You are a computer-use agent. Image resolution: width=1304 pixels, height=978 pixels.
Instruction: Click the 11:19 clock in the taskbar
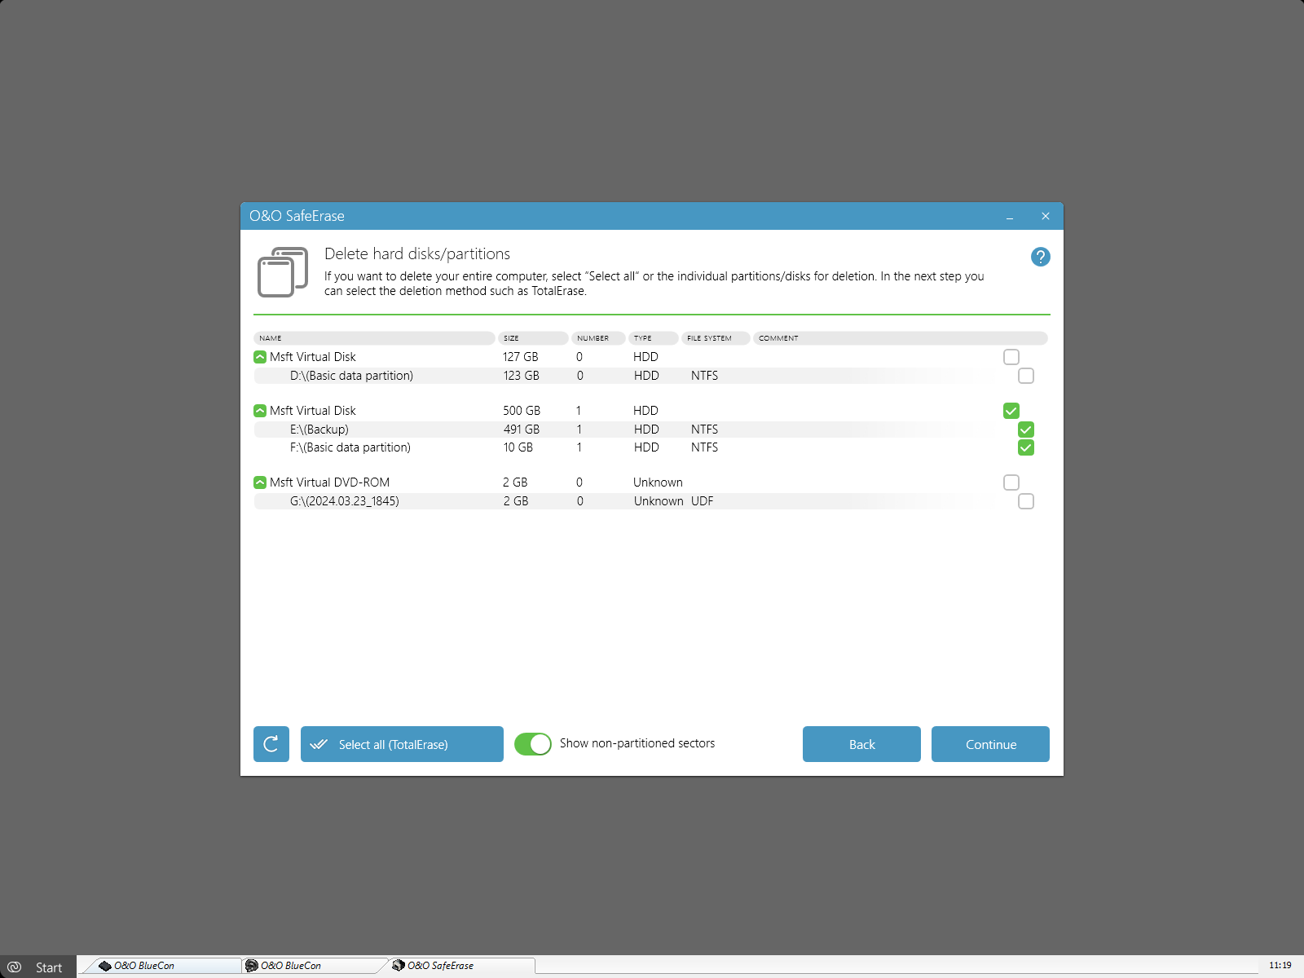[x=1280, y=965]
